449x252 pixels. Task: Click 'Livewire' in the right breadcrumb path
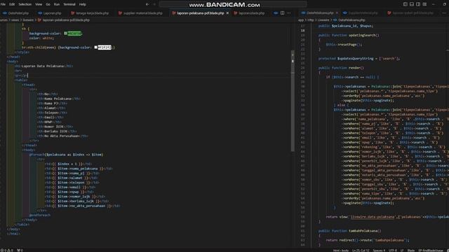point(323,20)
